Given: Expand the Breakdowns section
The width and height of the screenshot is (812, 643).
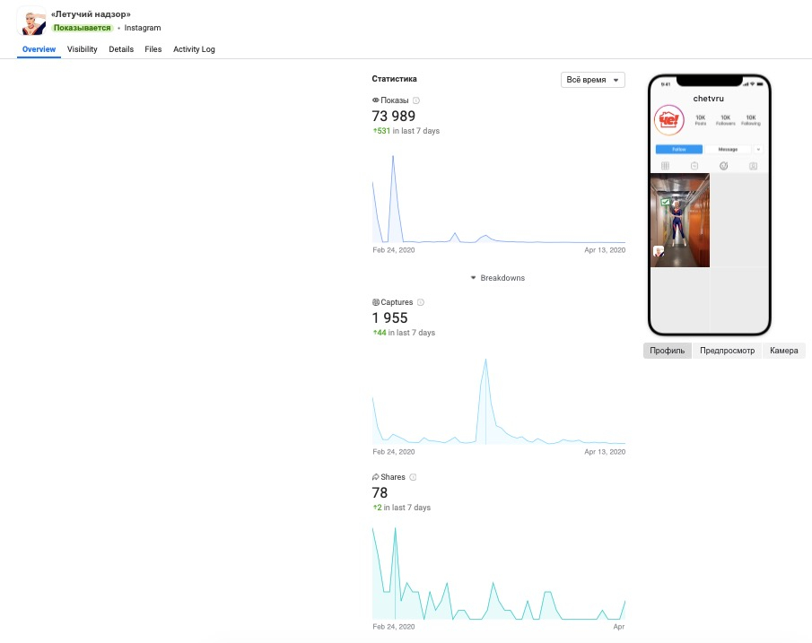Looking at the screenshot, I should pyautogui.click(x=497, y=278).
